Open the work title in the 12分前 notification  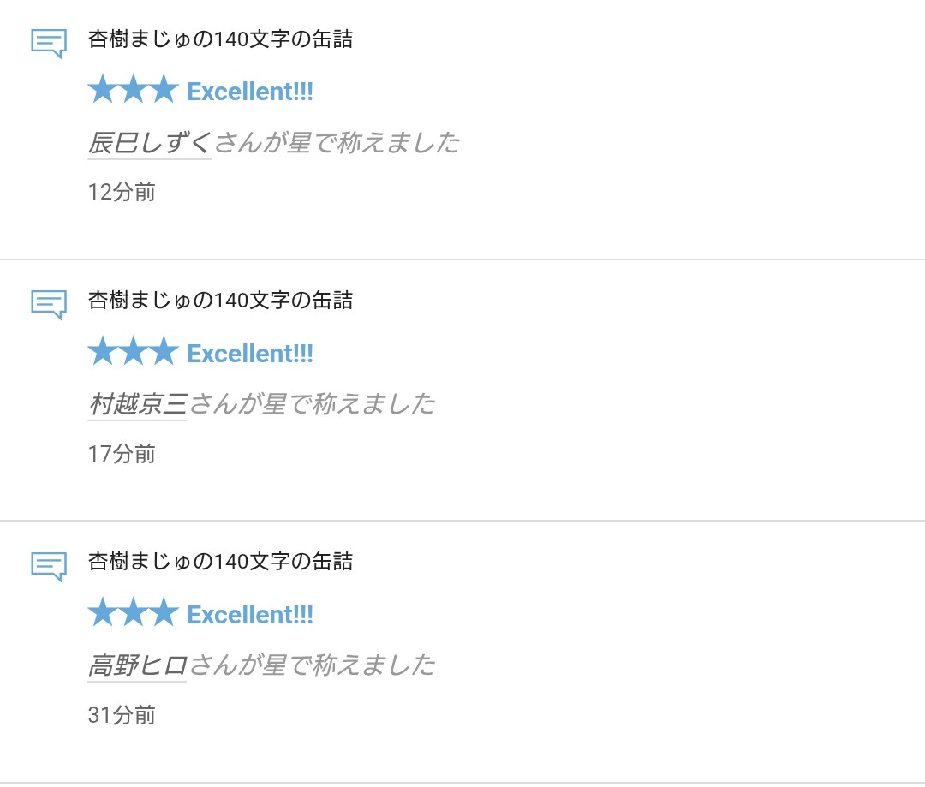[220, 39]
